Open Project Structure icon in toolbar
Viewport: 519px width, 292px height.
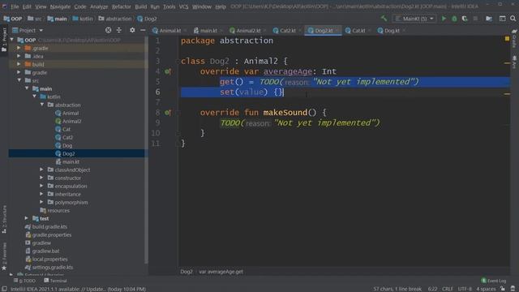[x=489, y=19]
